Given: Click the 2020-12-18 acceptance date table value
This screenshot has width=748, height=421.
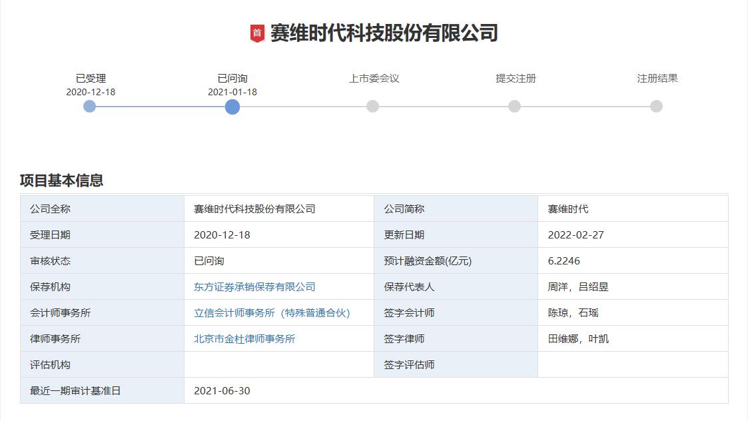Looking at the screenshot, I should tap(222, 235).
